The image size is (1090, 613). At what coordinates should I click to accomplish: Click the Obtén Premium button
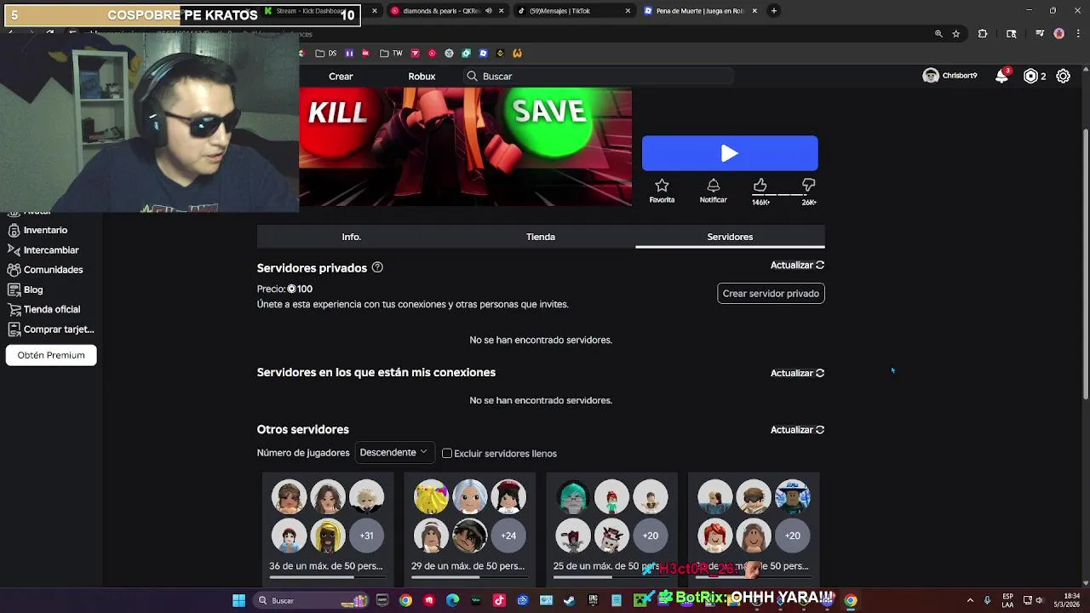51,355
